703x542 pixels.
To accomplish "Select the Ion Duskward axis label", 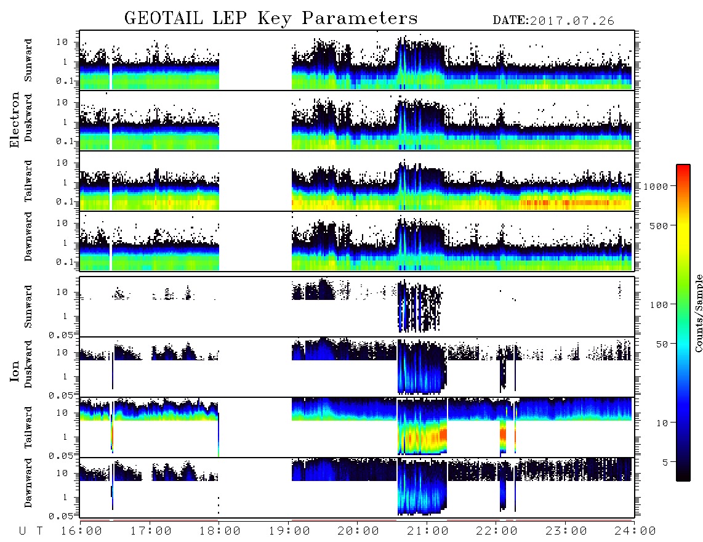I will [x=28, y=364].
